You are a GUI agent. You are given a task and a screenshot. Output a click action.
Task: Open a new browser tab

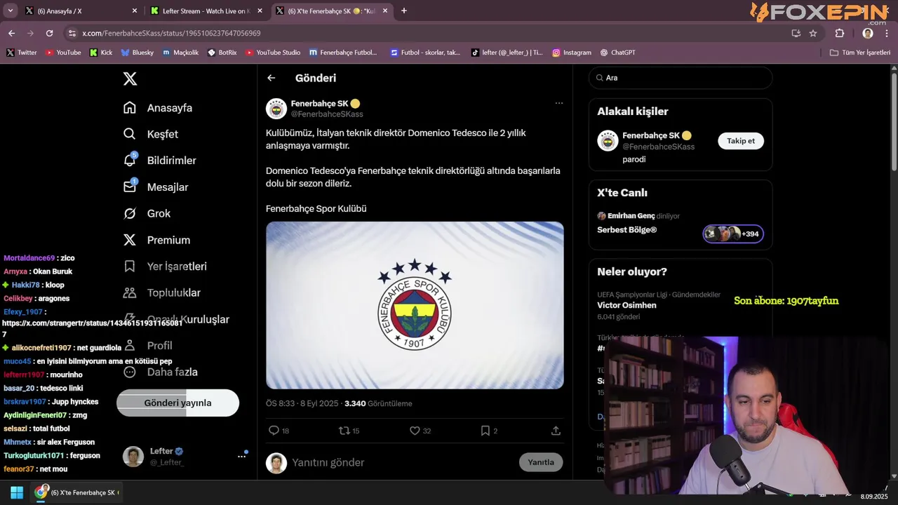(x=404, y=11)
